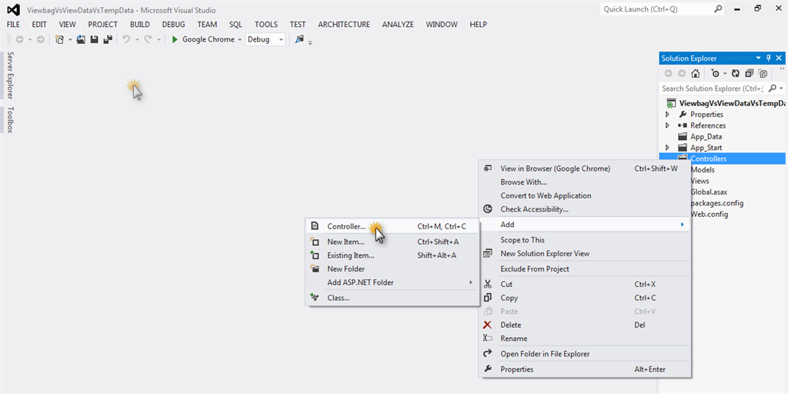Open the Server Explorer side tab
The width and height of the screenshot is (788, 394).
[x=9, y=75]
